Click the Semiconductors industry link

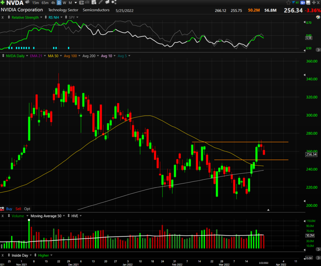click(96, 10)
